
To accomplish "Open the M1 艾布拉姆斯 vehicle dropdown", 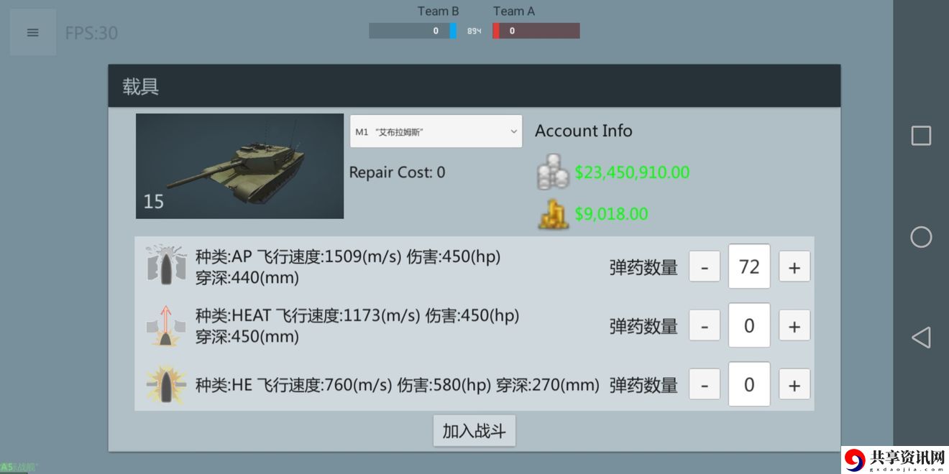I will coord(436,131).
